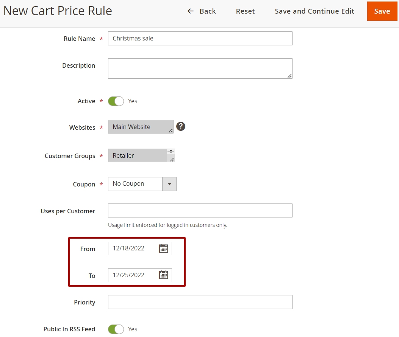The width and height of the screenshot is (399, 337).
Task: Click the Description label
Action: (79, 65)
